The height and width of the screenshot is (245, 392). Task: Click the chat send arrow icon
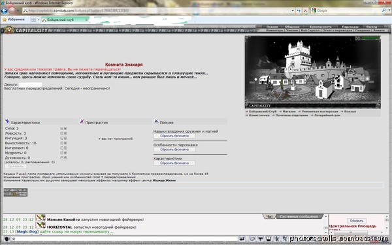(242, 239)
